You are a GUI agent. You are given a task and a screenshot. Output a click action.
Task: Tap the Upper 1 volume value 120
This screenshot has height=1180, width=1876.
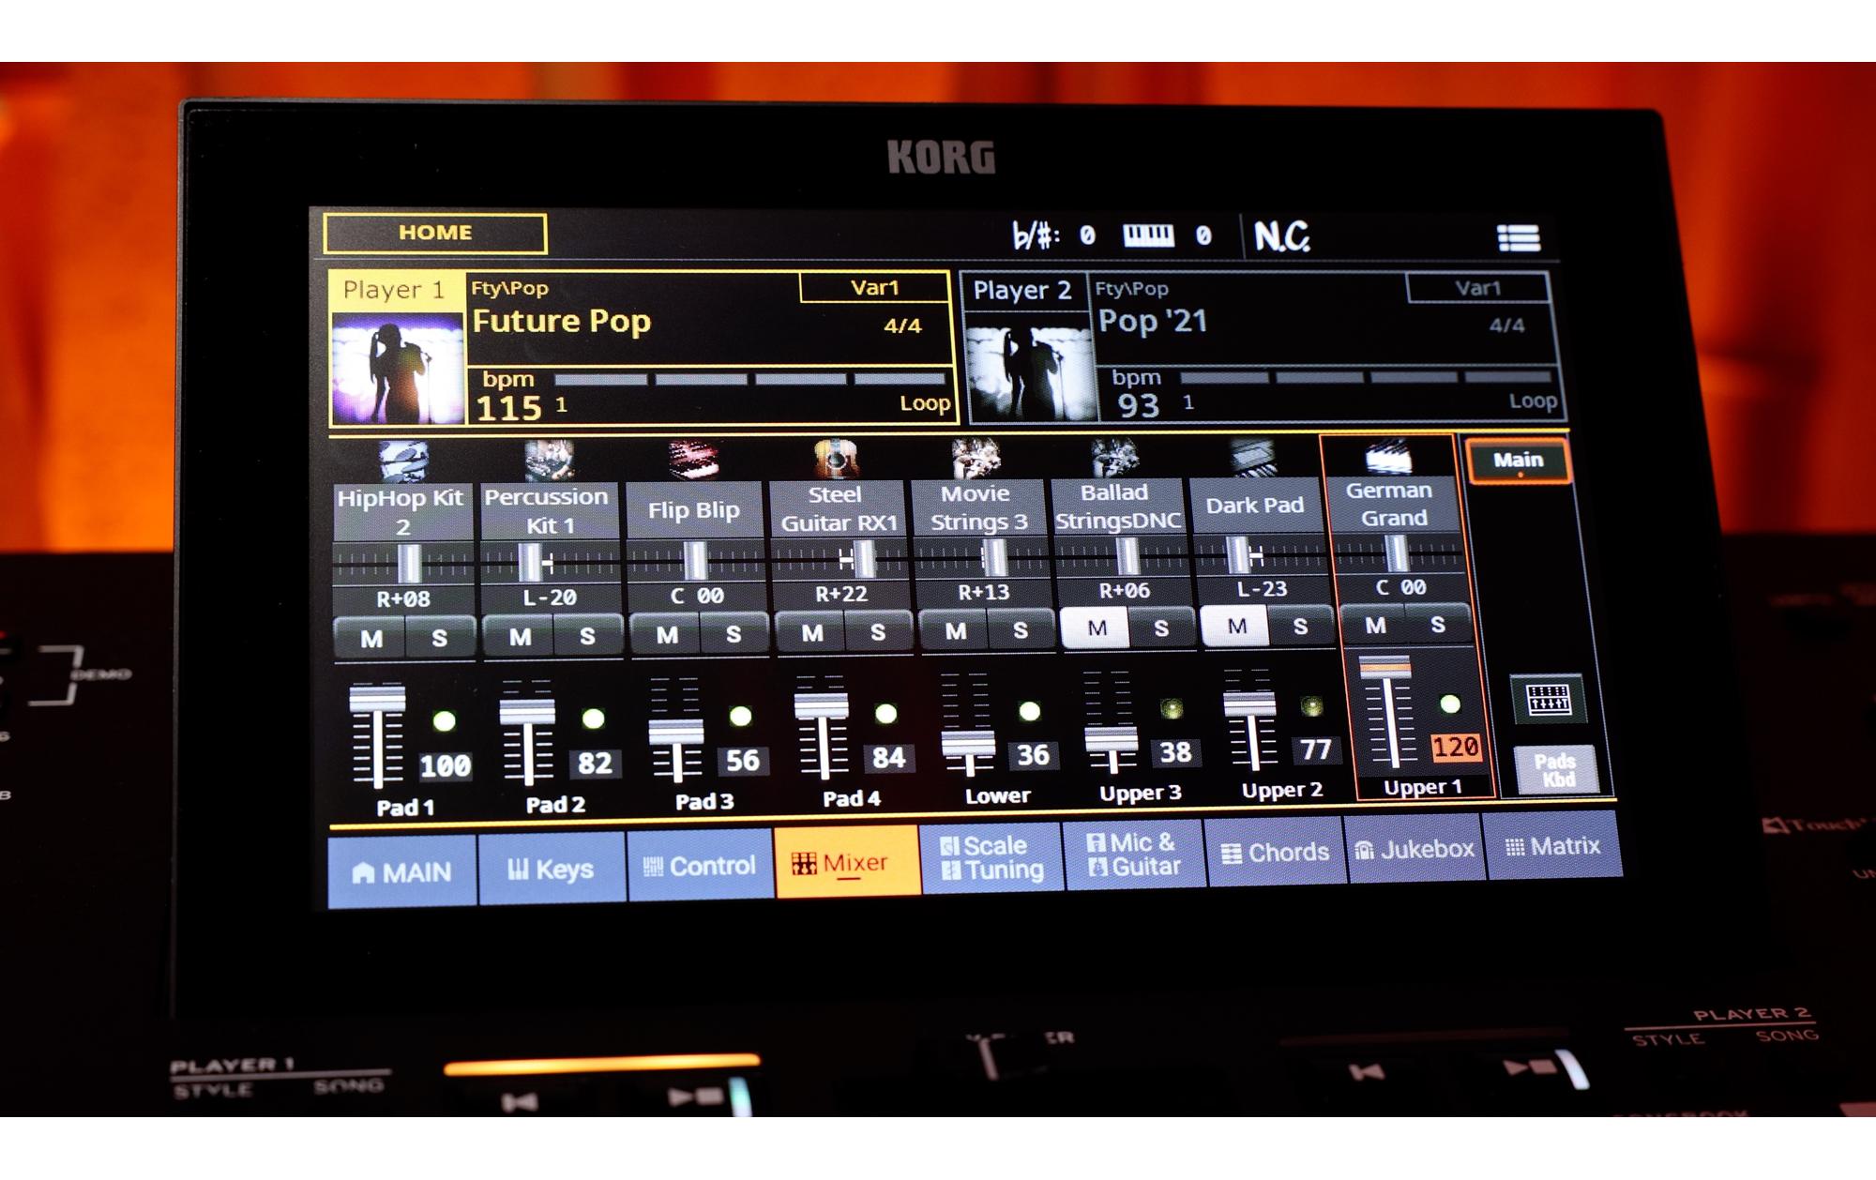[x=1455, y=748]
